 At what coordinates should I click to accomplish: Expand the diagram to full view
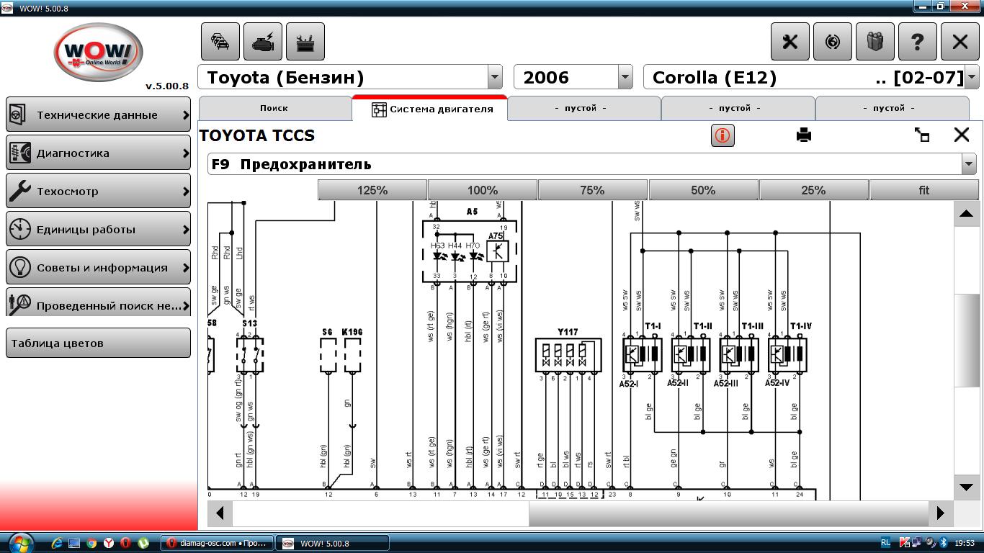tap(922, 135)
